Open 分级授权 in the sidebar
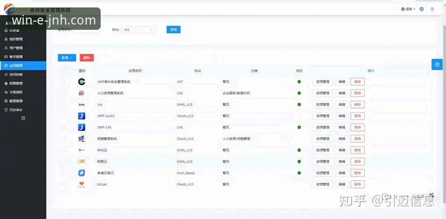Viewport: 446px width, 219px height. pyautogui.click(x=23, y=92)
